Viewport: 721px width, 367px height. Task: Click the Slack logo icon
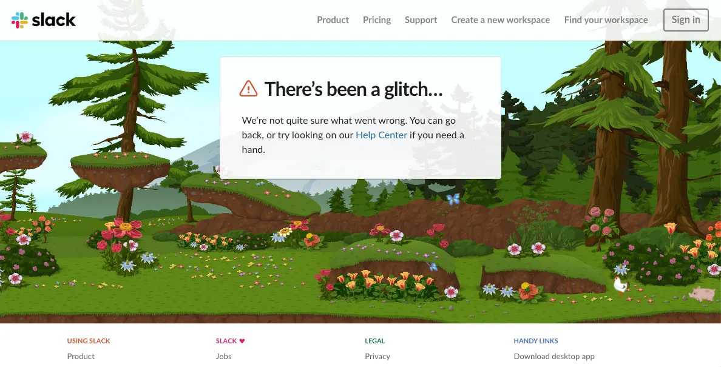(19, 20)
